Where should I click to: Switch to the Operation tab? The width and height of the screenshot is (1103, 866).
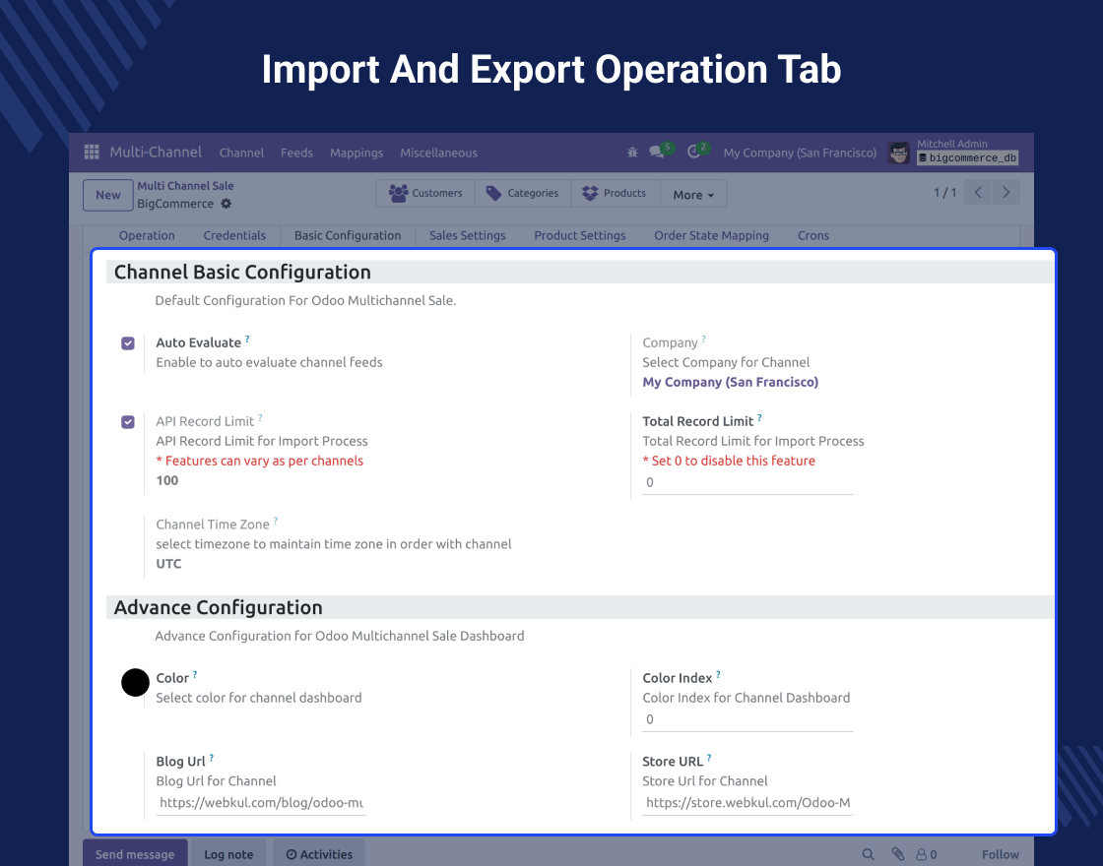[147, 235]
